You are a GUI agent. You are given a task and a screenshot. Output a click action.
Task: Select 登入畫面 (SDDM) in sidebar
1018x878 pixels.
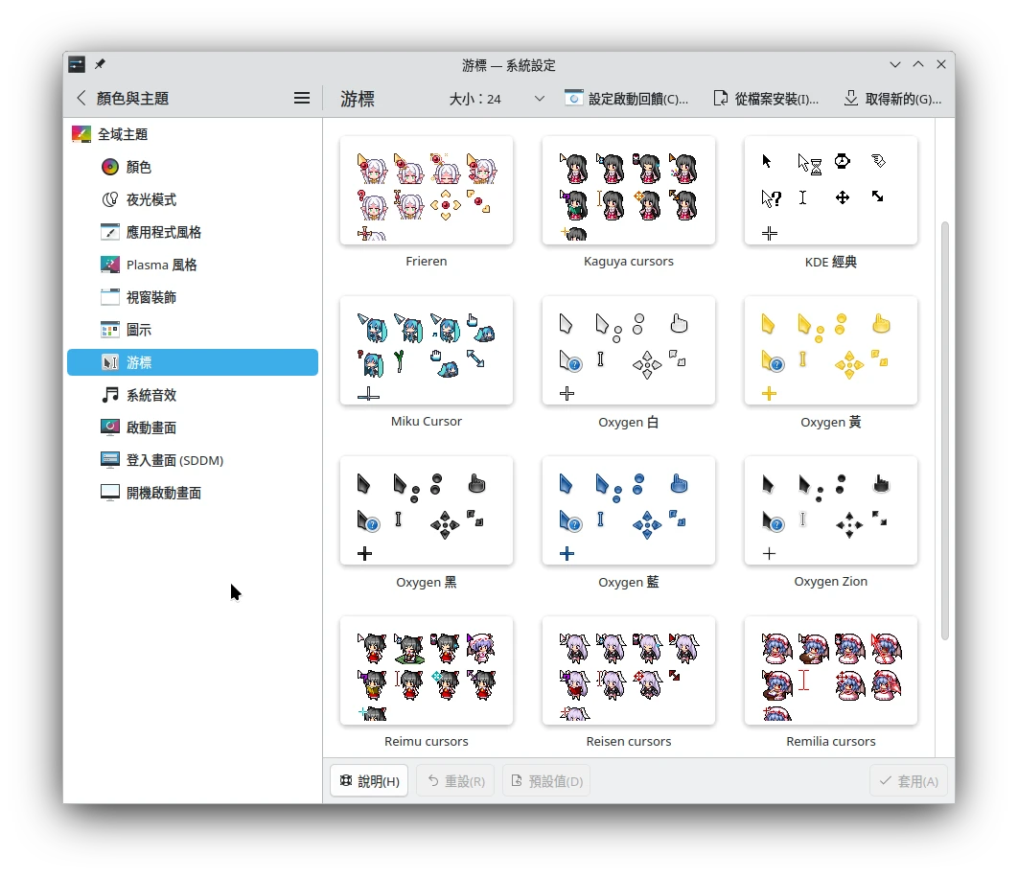pyautogui.click(x=193, y=460)
